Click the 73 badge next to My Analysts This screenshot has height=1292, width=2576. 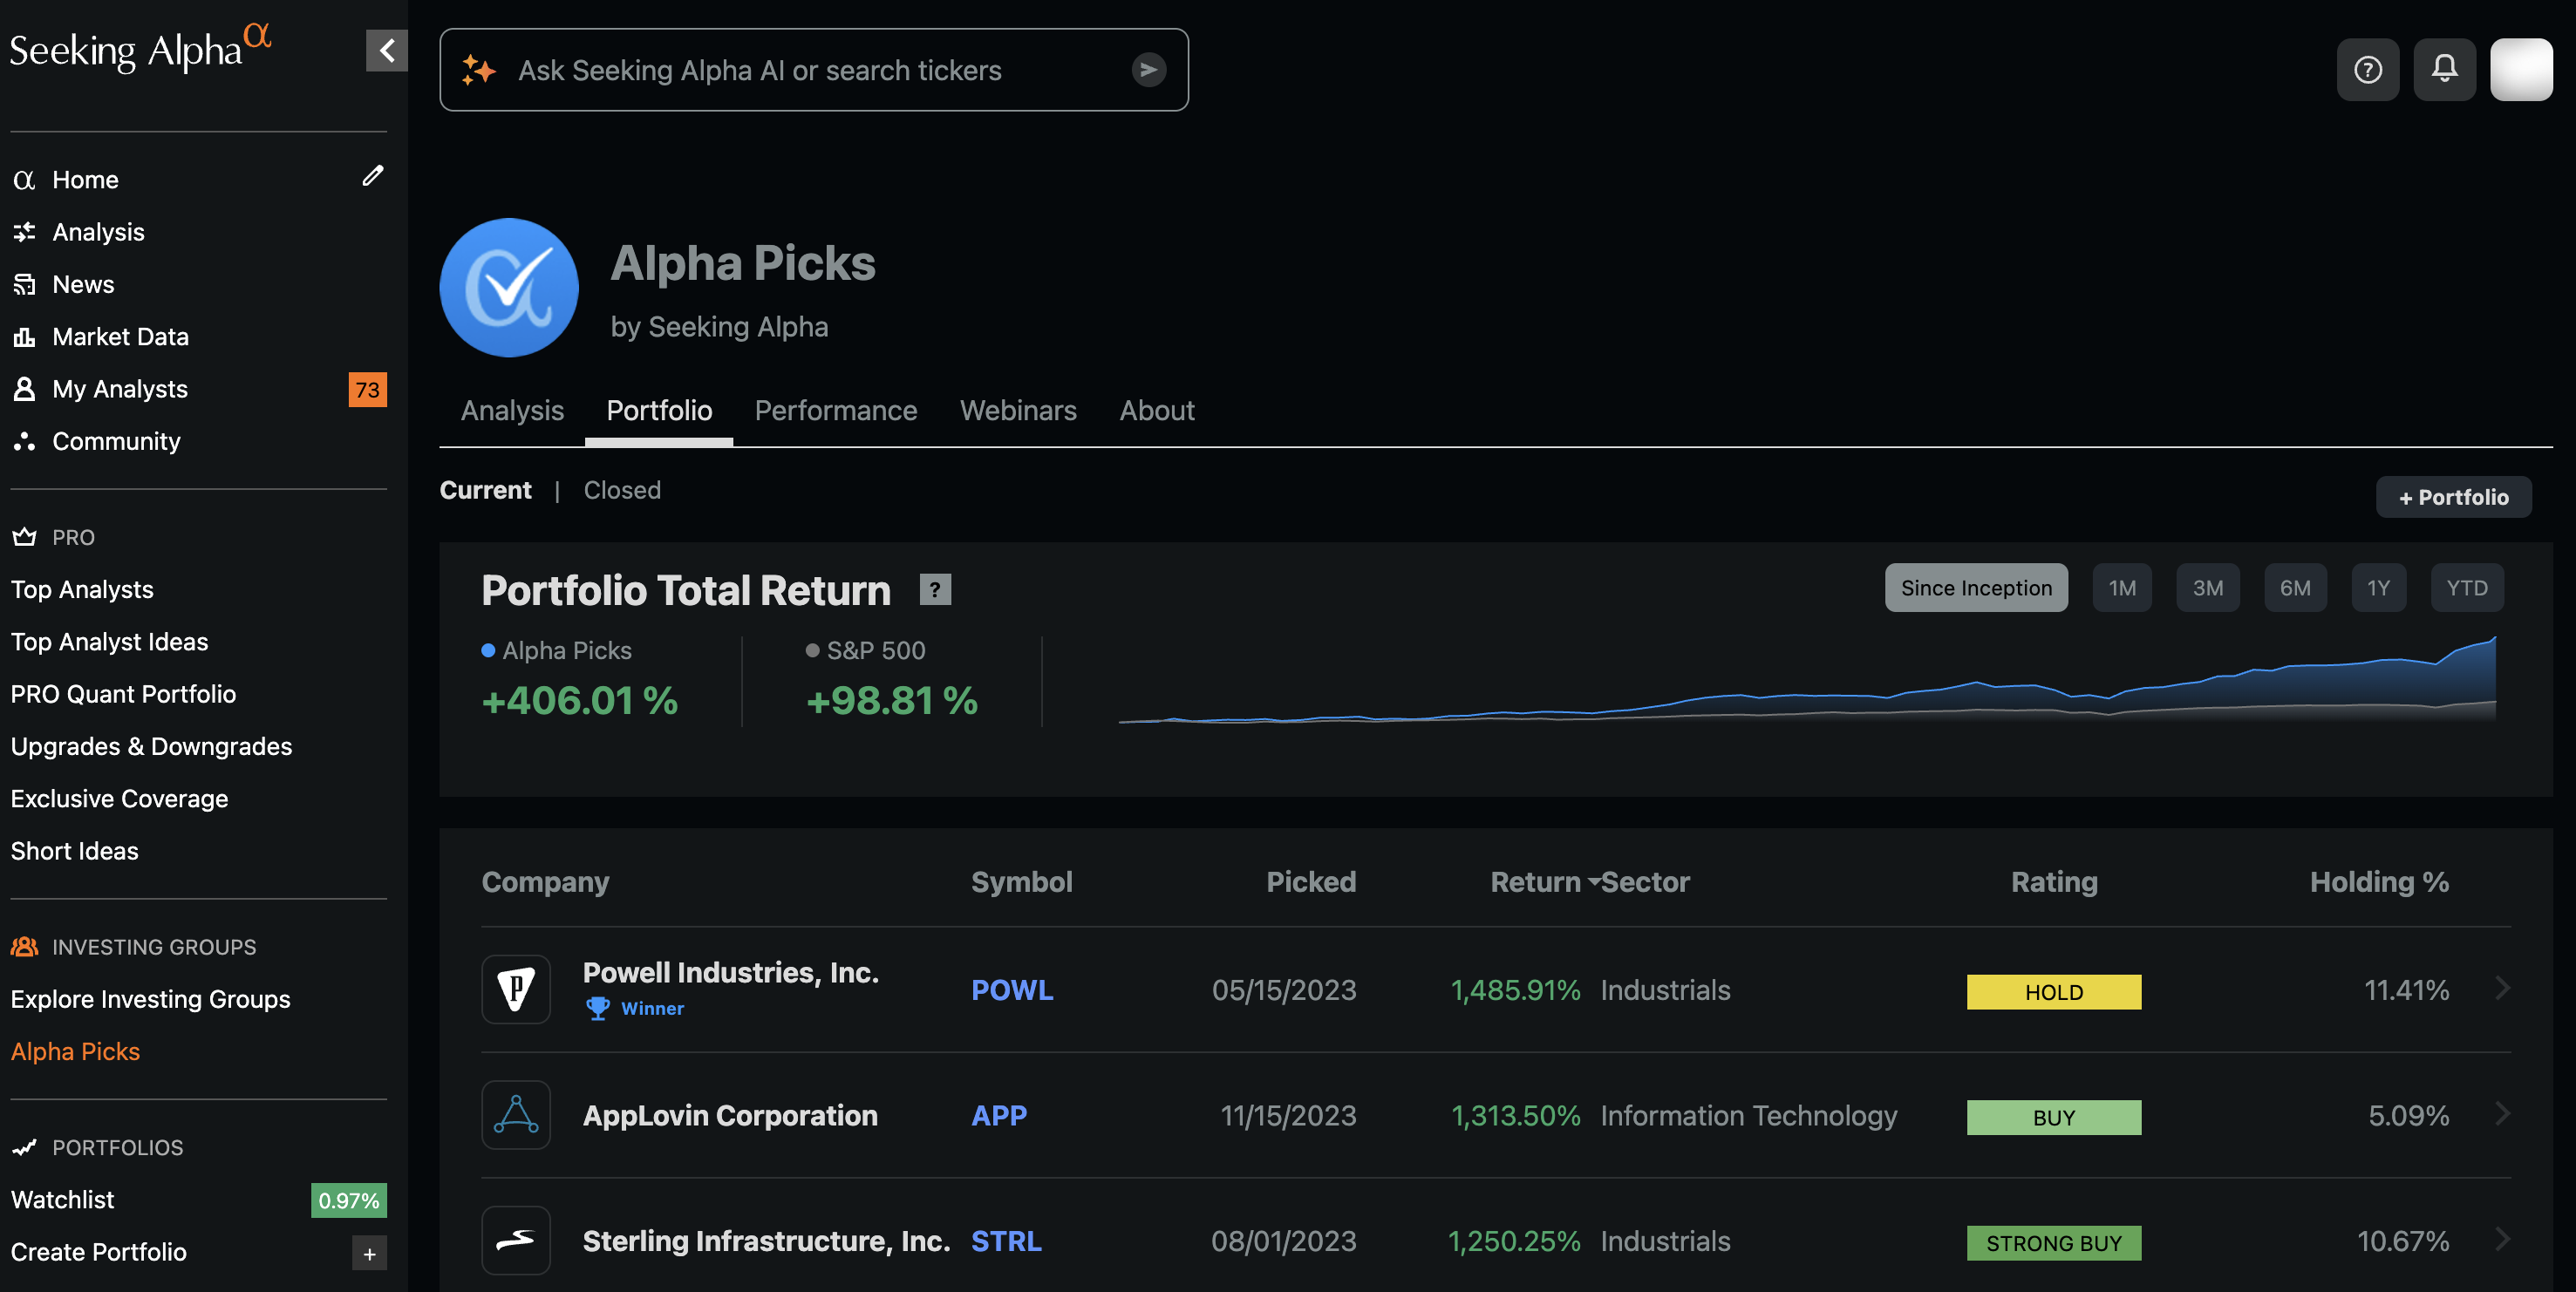[367, 390]
